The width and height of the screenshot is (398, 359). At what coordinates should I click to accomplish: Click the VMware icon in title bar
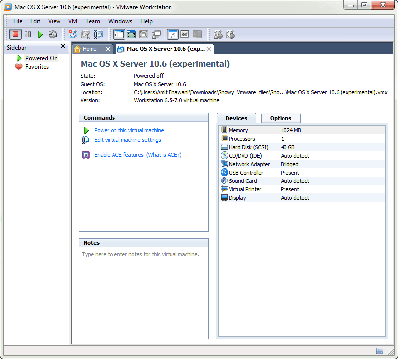coord(8,7)
